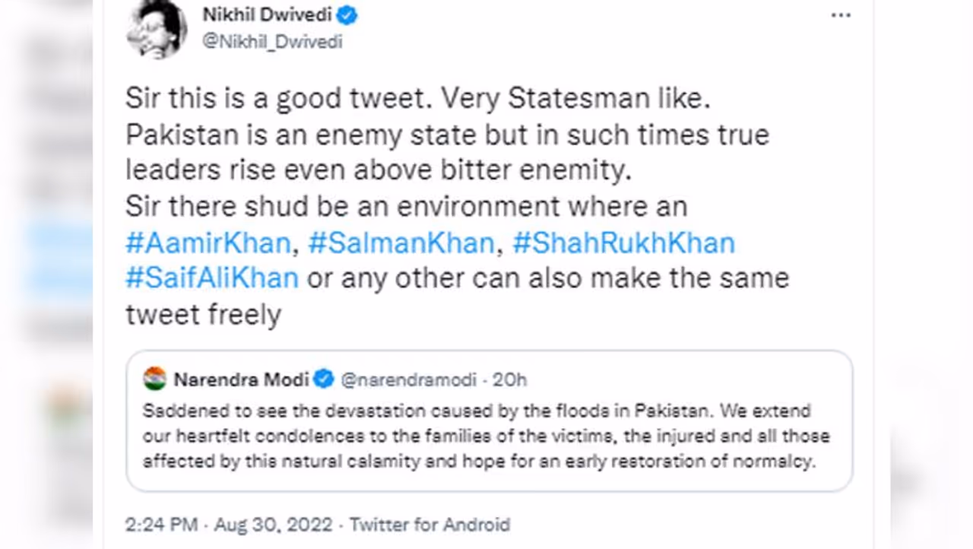The height and width of the screenshot is (549, 973).
Task: Open the #ShahRukhKhan hashtag
Action: point(623,243)
